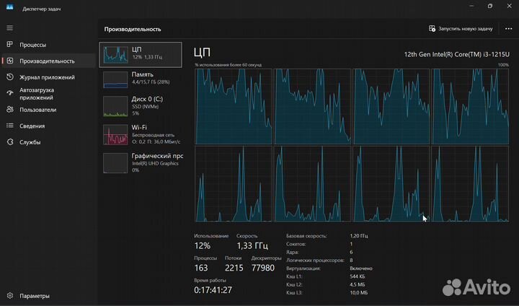
Task: Open Журнал приложений via its icon
Action: pos(9,77)
